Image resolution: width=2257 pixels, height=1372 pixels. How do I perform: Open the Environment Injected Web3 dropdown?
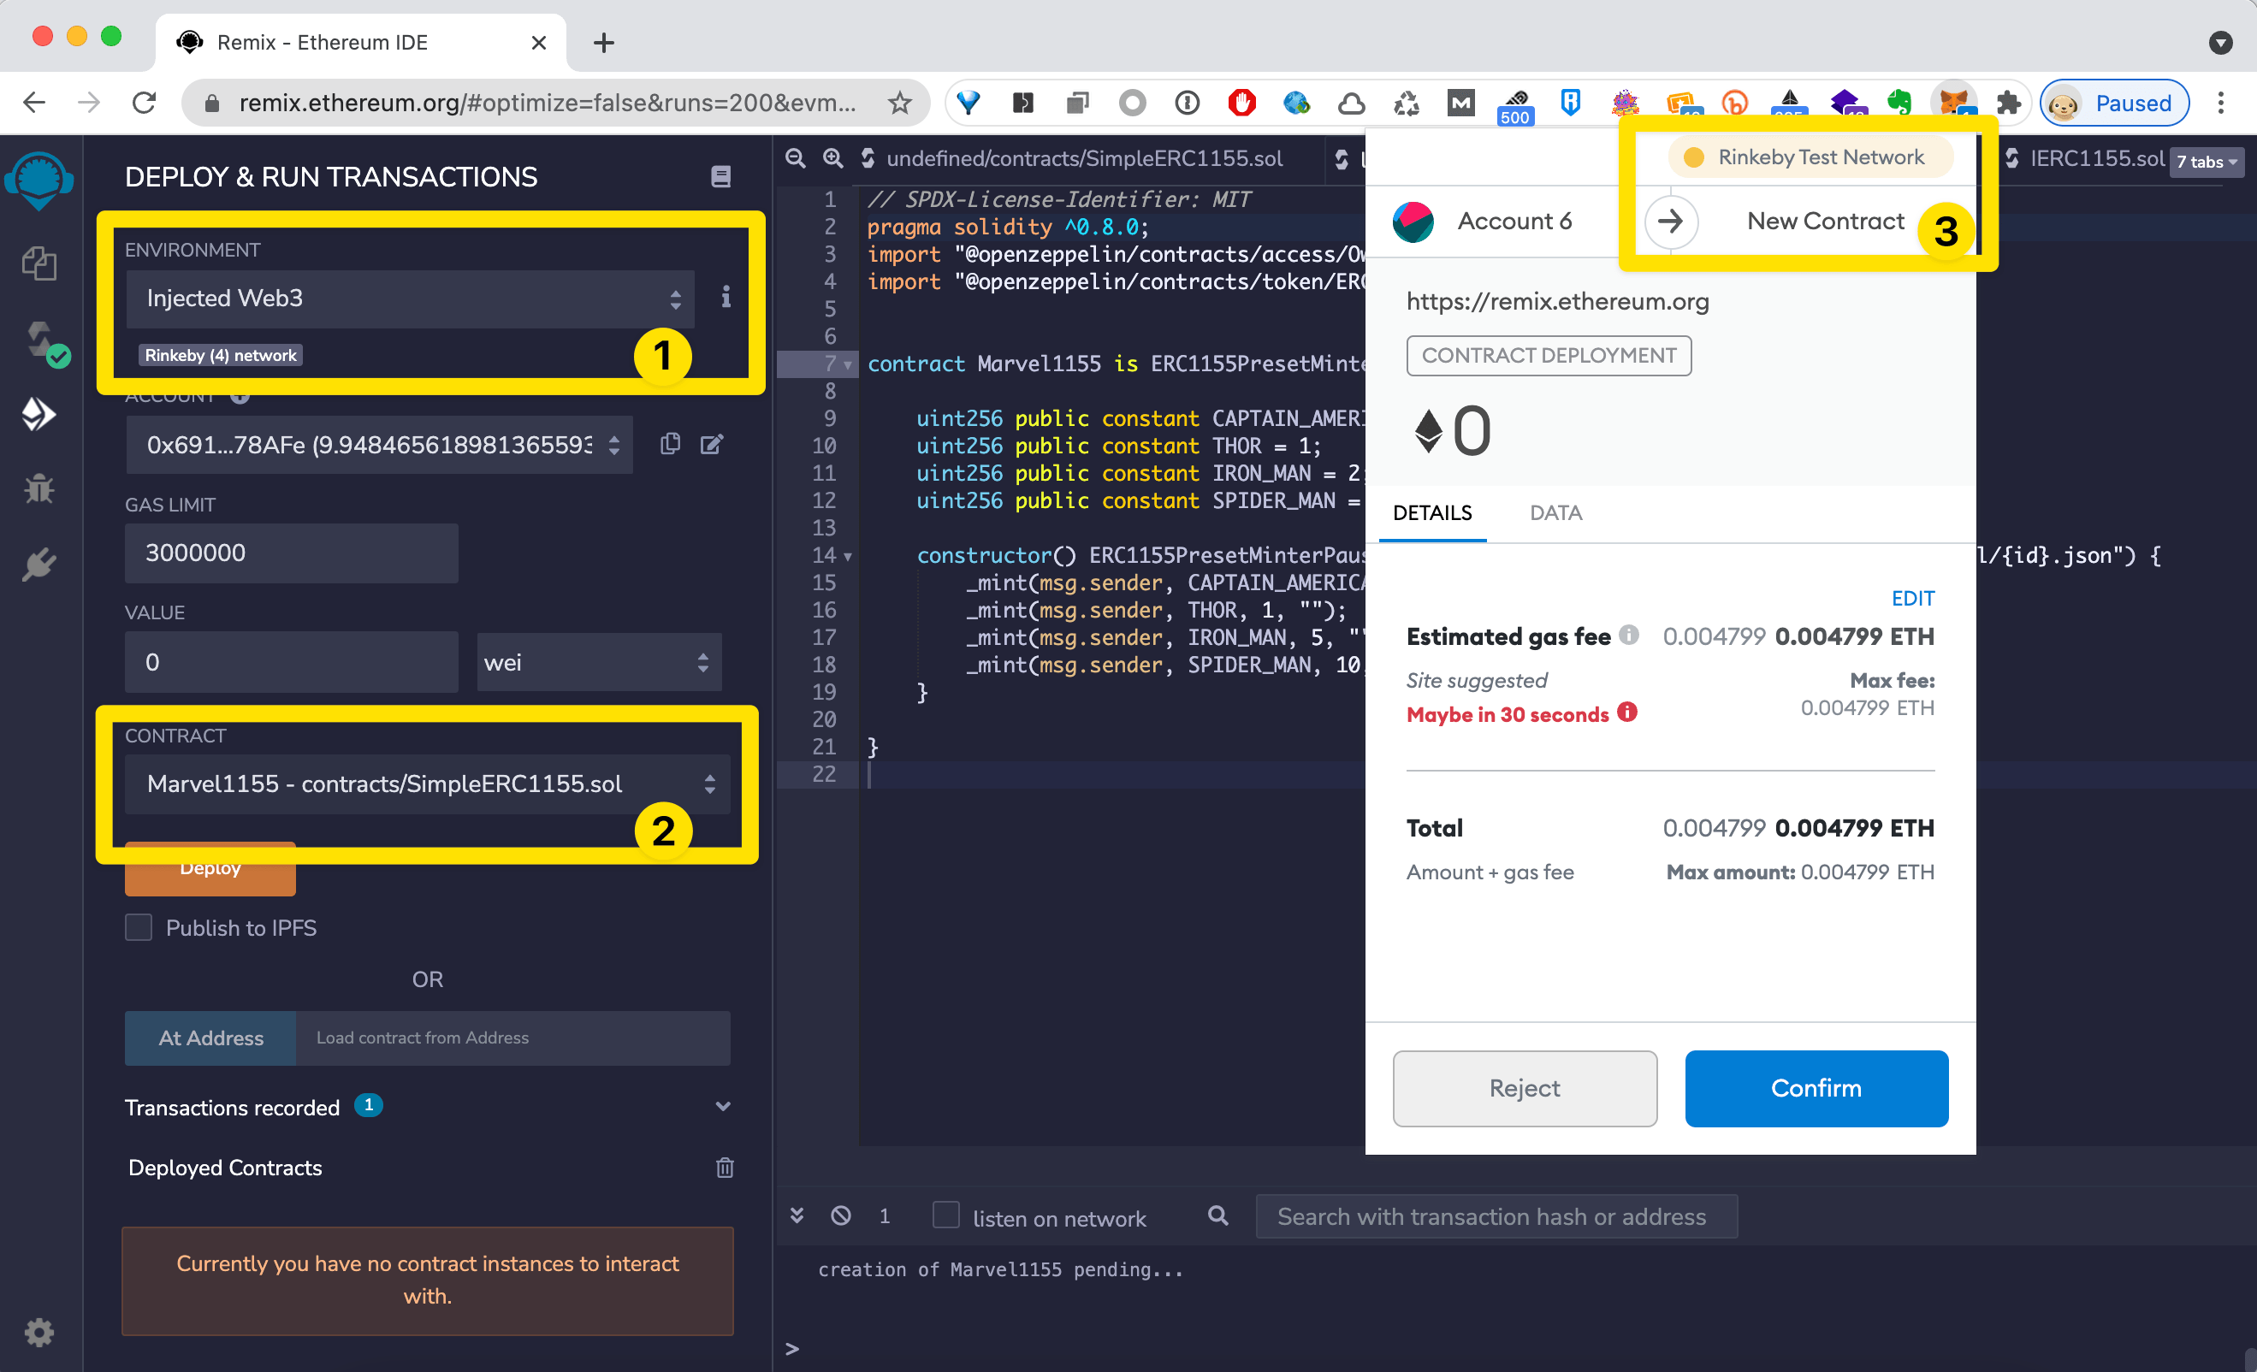pos(410,299)
